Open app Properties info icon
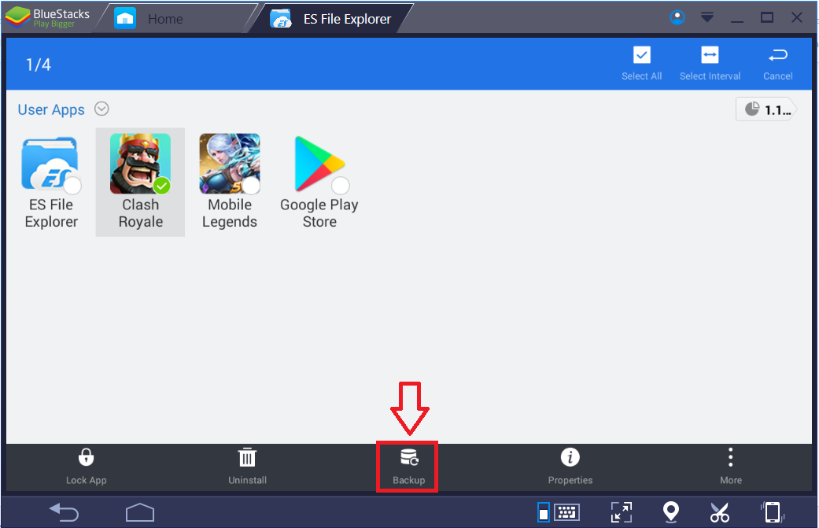819x528 pixels. [x=570, y=457]
